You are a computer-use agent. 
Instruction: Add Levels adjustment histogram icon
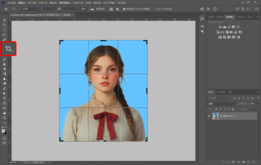[224, 27]
